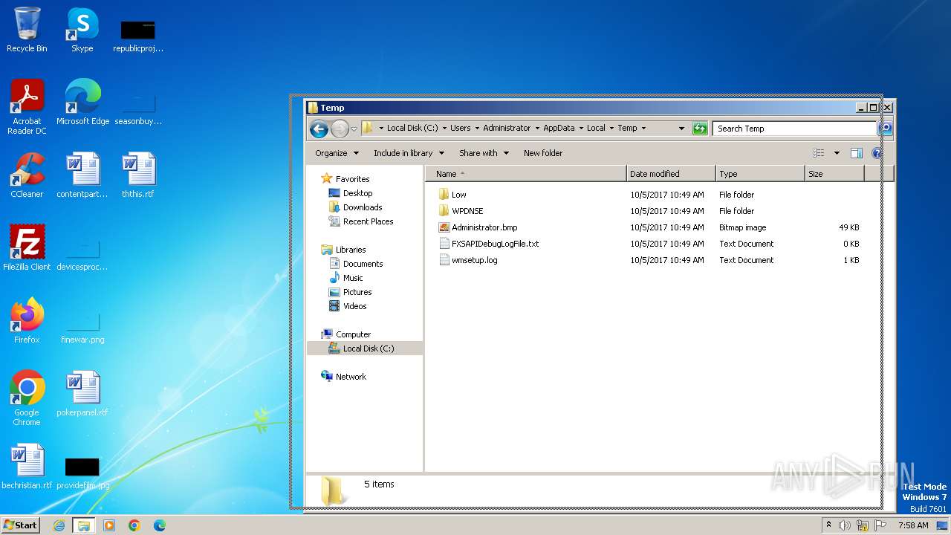The width and height of the screenshot is (951, 535).
Task: Click the Search Temp input field
Action: 793,129
